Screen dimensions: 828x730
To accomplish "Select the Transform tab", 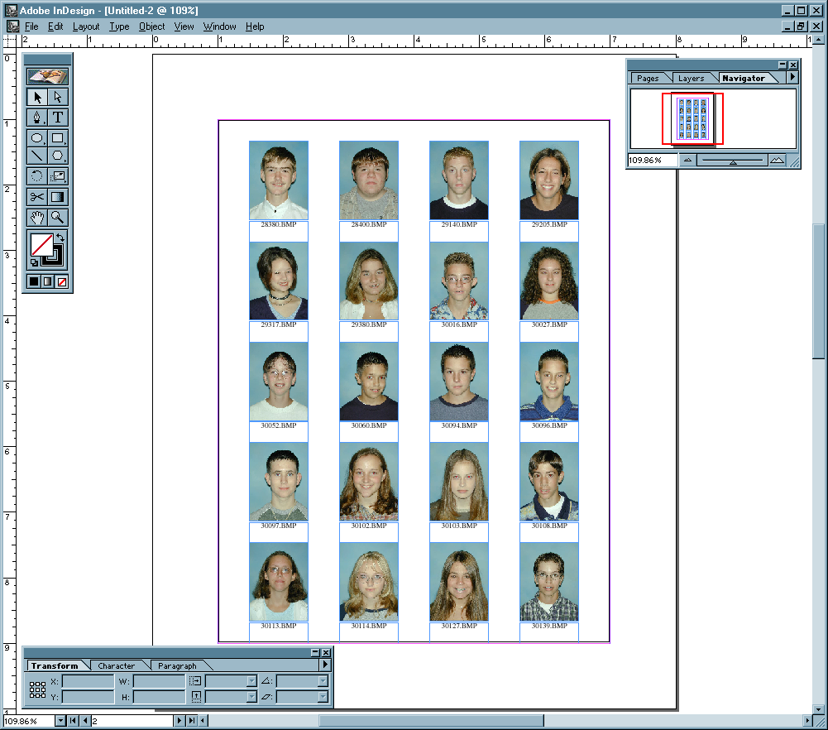I will pyautogui.click(x=55, y=665).
